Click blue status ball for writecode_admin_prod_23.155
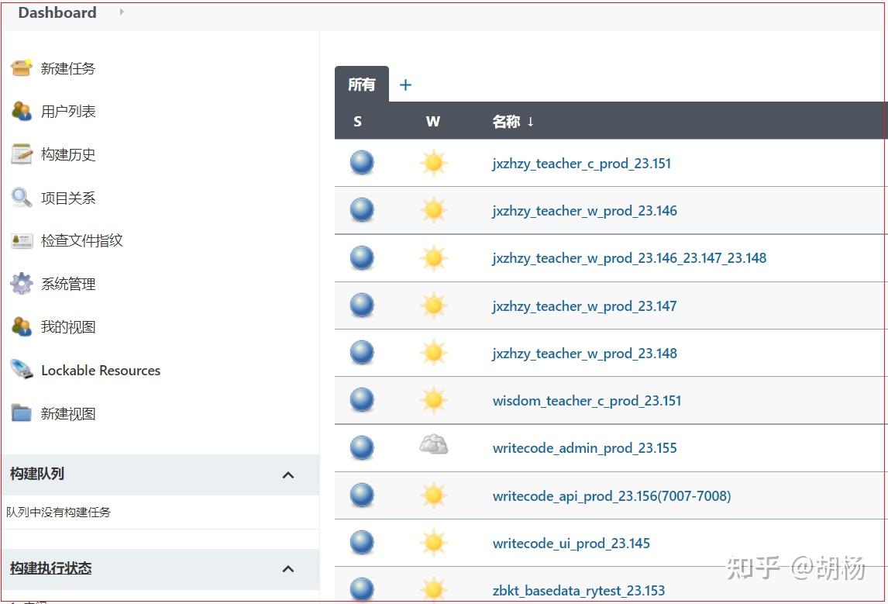 coord(362,447)
